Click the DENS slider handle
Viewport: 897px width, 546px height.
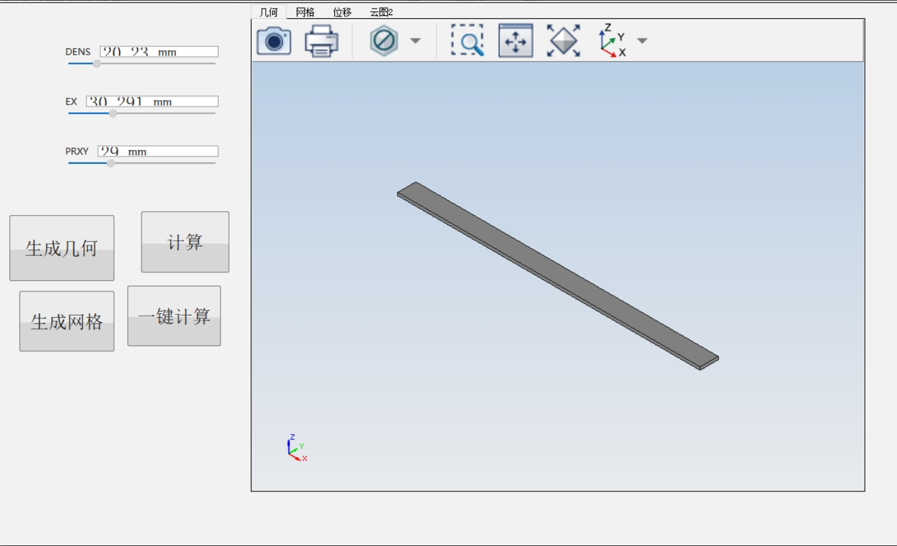click(x=97, y=64)
